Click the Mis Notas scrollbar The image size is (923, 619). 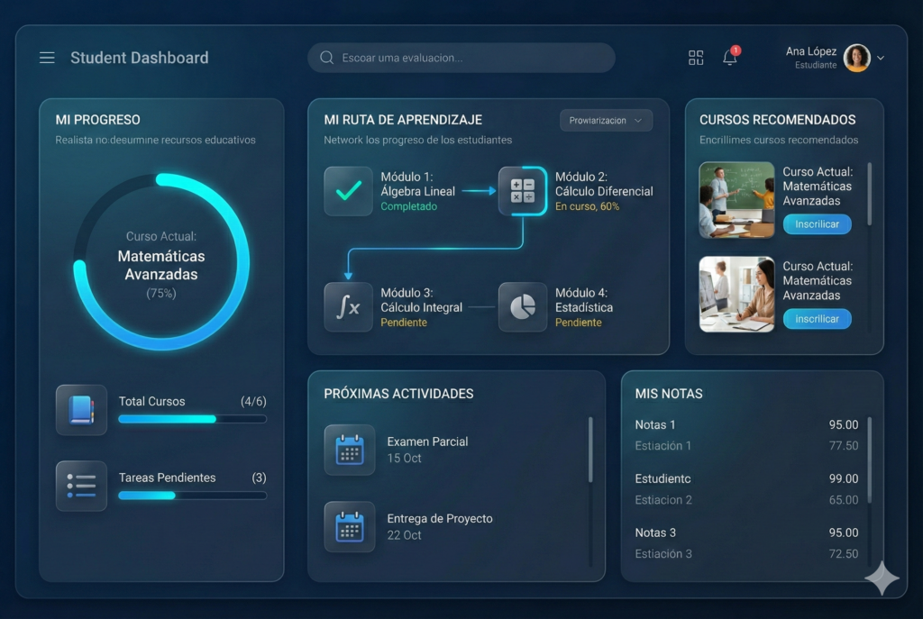click(870, 460)
